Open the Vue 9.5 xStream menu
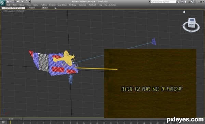Viewport: 205px width, 124px height. pyautogui.click(x=110, y=5)
